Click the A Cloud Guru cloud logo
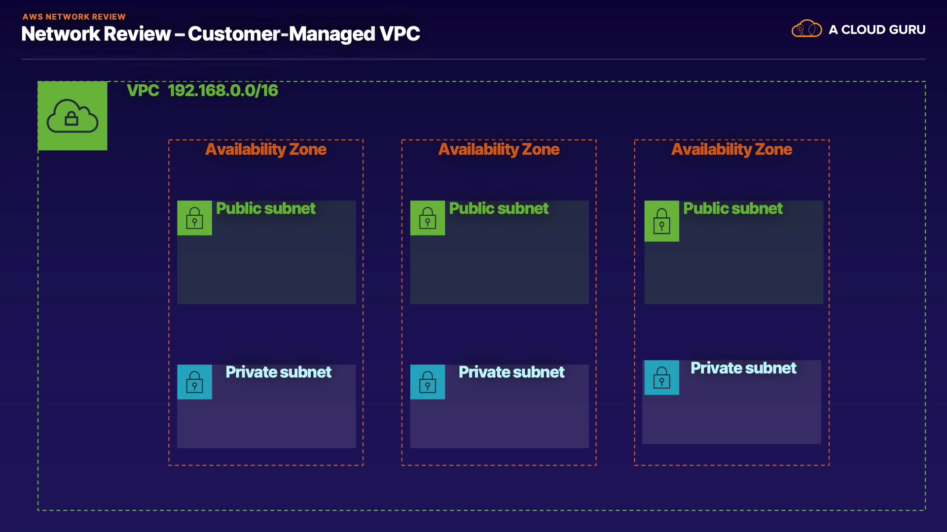947x532 pixels. pyautogui.click(x=806, y=29)
